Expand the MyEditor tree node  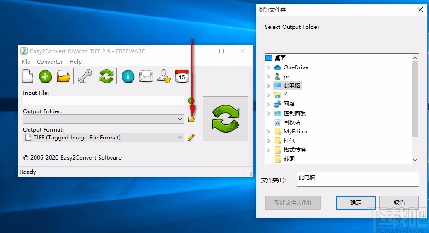click(x=269, y=131)
